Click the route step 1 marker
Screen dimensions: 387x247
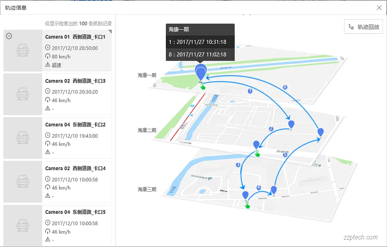click(250, 90)
